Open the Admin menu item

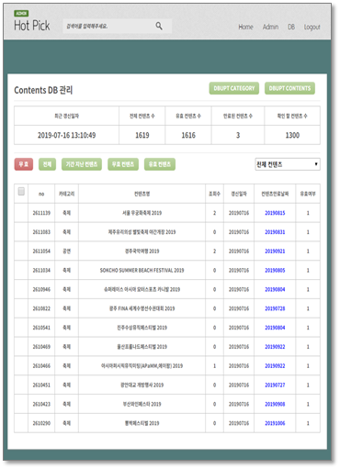click(270, 27)
